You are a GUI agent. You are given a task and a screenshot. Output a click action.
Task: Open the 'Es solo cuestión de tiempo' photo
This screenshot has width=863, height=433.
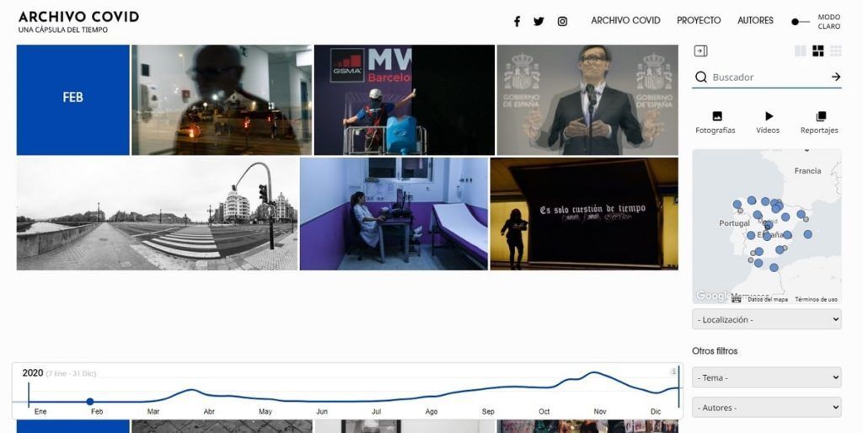tap(585, 214)
